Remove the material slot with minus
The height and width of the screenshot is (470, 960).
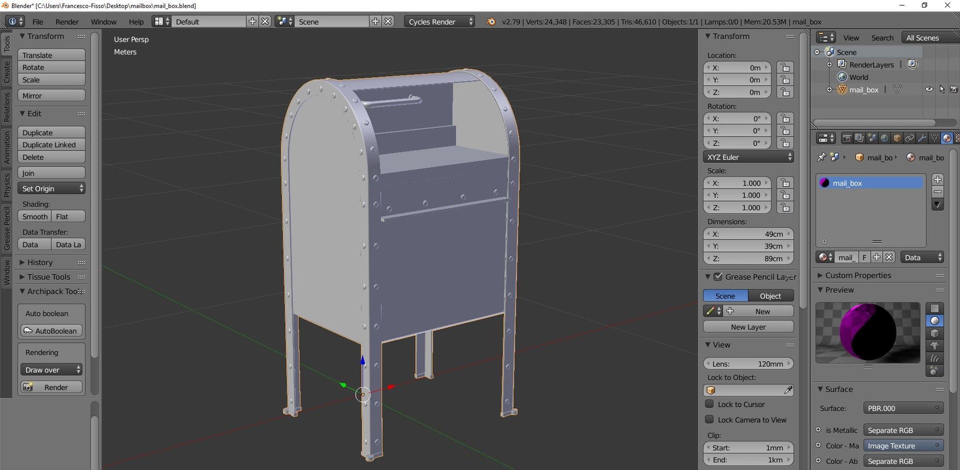pos(937,192)
